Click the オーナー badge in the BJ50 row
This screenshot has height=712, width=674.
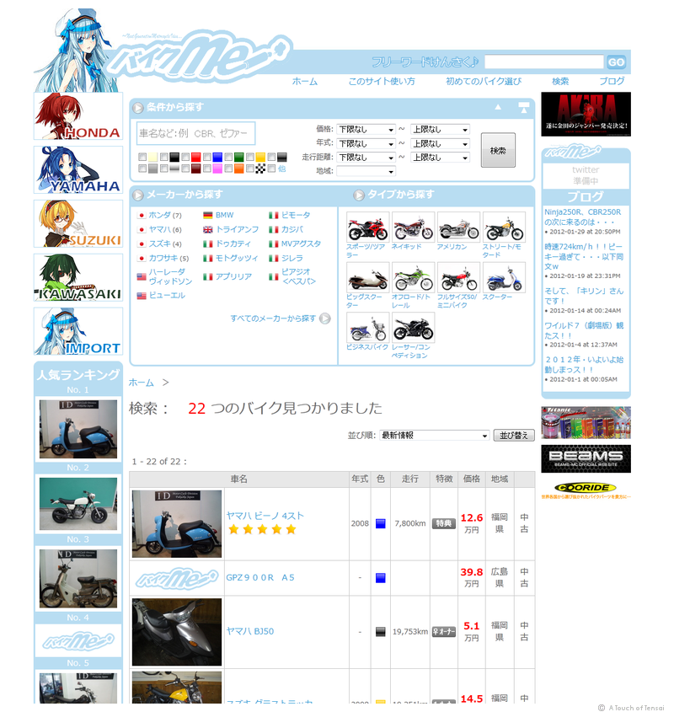pyautogui.click(x=443, y=632)
